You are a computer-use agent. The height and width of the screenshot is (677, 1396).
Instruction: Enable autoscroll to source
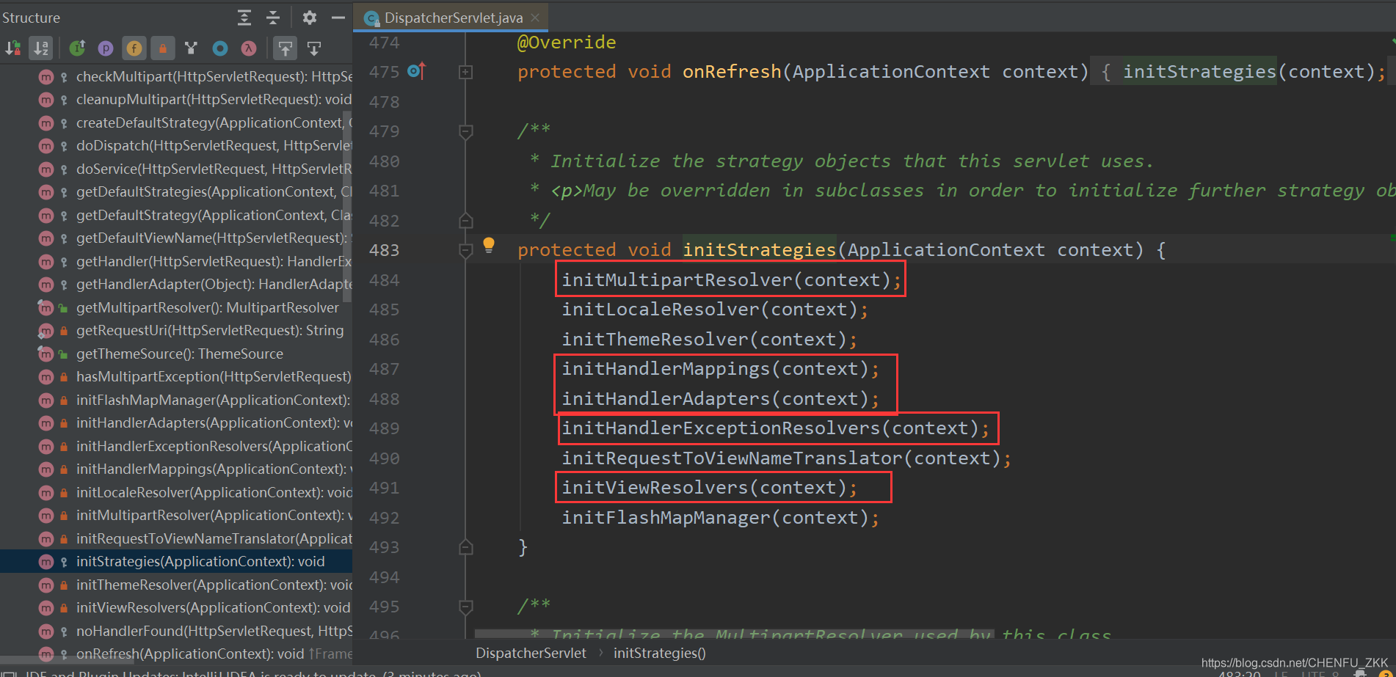point(285,48)
